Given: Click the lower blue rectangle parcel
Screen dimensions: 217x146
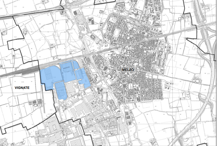Looking at the screenshot, I should [x=60, y=90].
